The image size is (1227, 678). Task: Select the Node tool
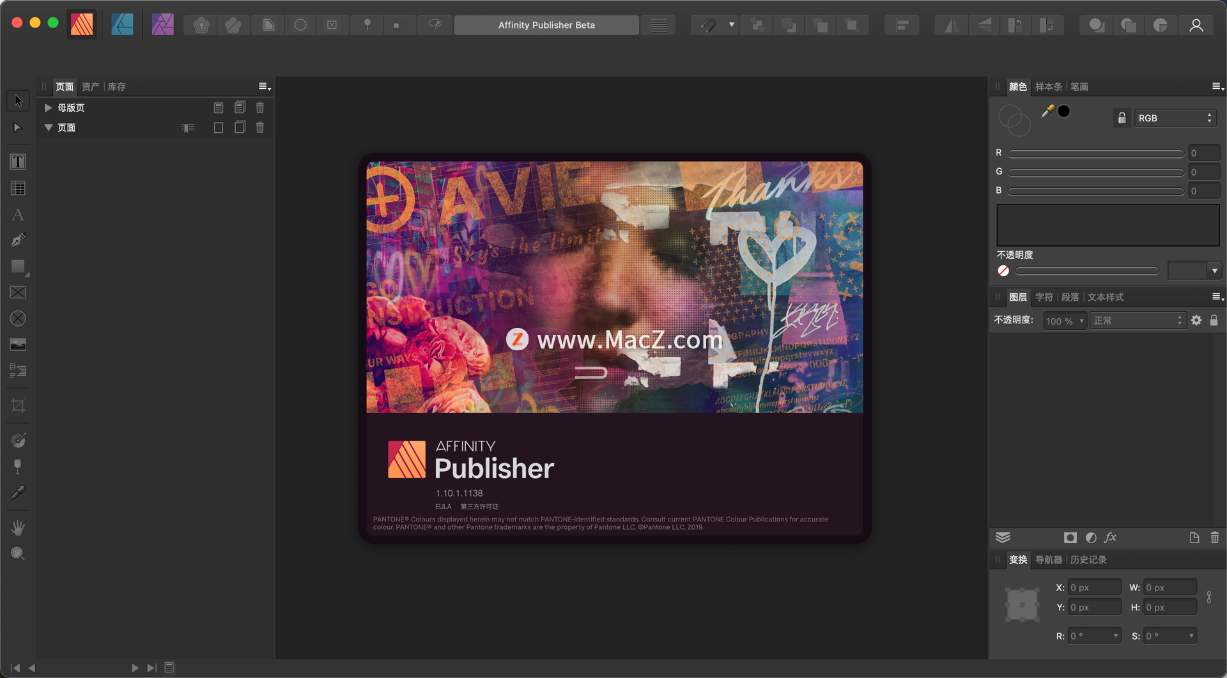(x=18, y=128)
